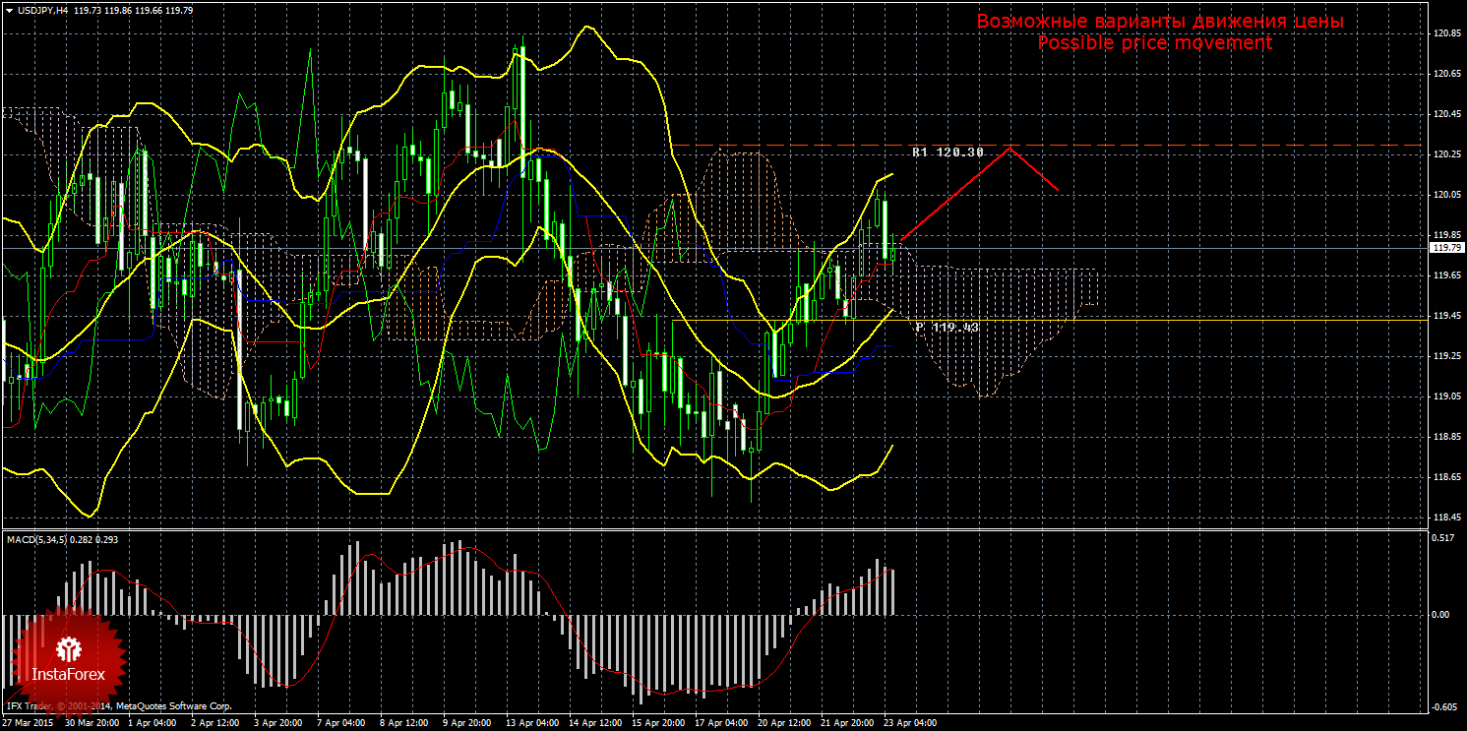Click the 120.65 price scale label
Screen dimensions: 1467x731
tap(1445, 74)
